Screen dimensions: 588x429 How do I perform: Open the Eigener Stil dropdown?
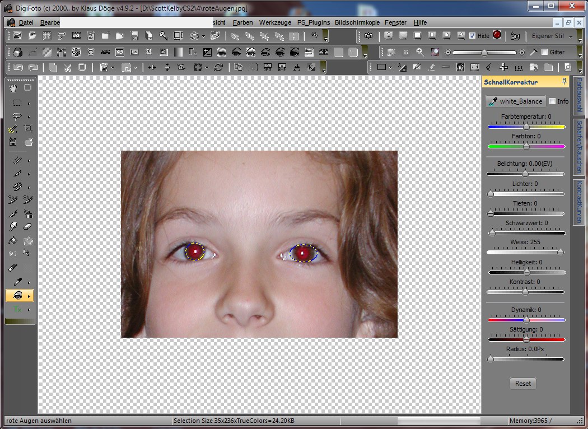571,36
